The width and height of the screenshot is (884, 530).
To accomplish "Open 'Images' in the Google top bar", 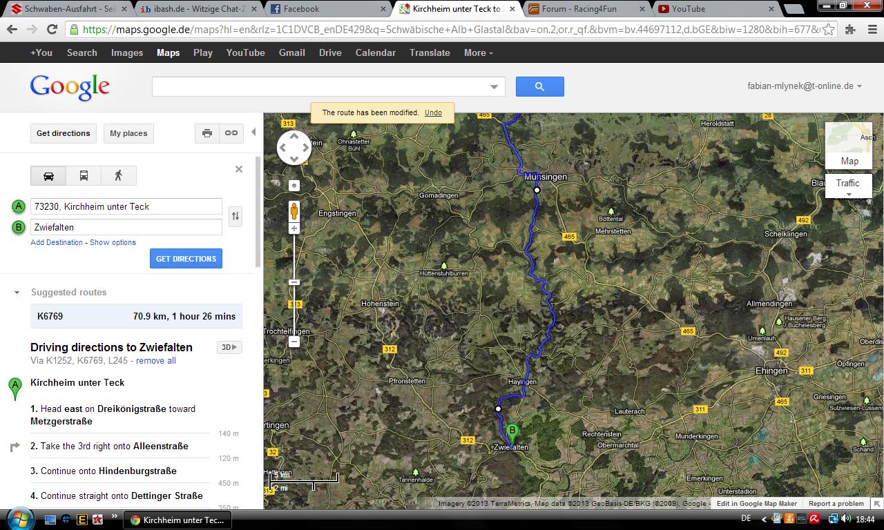I will [127, 52].
